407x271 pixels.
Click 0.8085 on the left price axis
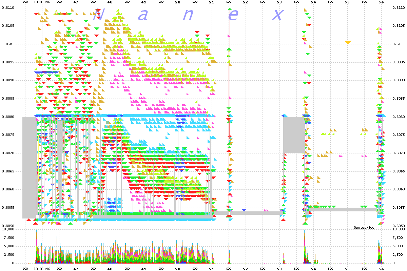(x=8, y=99)
